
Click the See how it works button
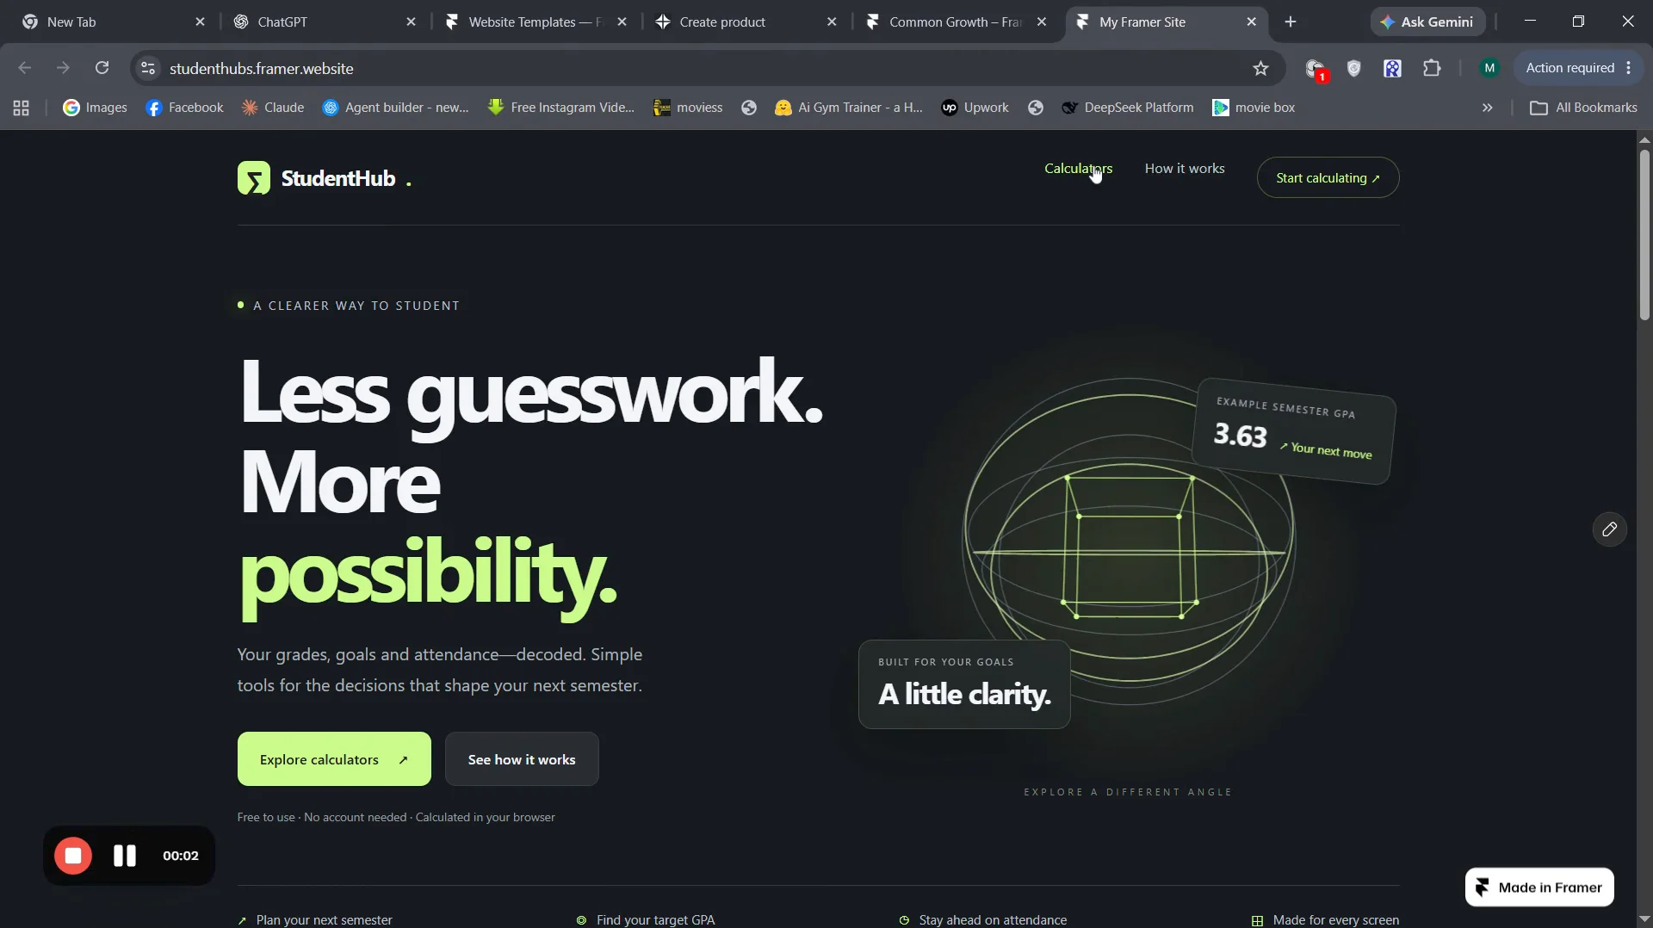[x=522, y=759]
